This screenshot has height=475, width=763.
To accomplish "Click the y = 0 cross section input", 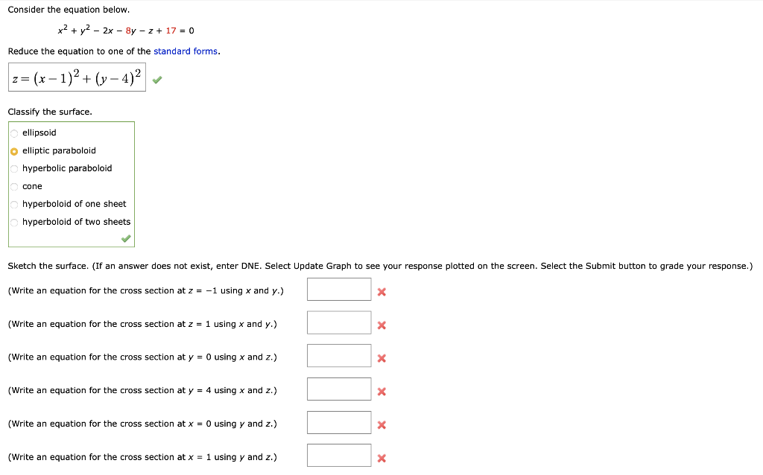I will tap(339, 355).
